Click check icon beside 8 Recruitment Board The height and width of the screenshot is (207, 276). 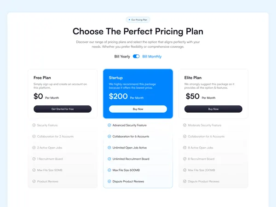click(184, 159)
